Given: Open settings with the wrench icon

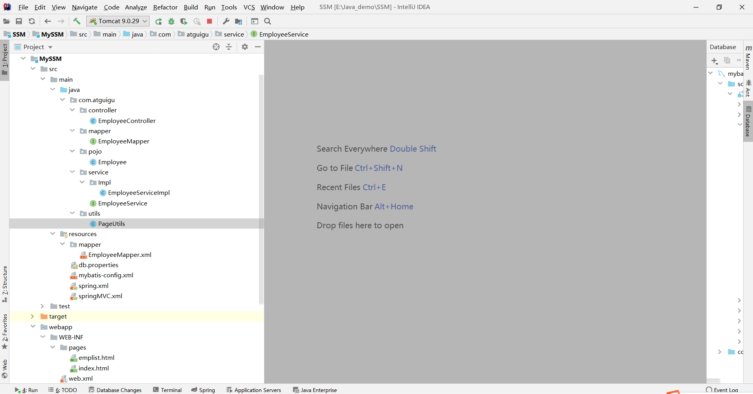Looking at the screenshot, I should click(x=226, y=21).
